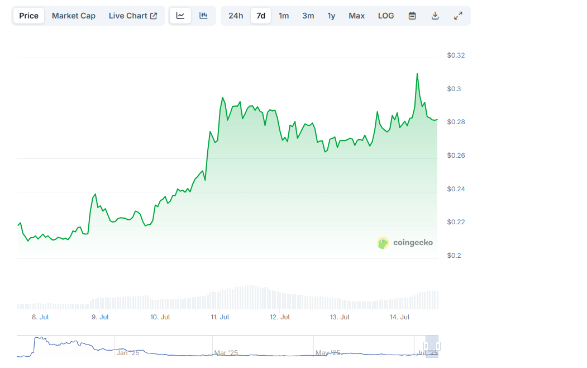Switch to the line chart view
The height and width of the screenshot is (368, 587).
(180, 15)
